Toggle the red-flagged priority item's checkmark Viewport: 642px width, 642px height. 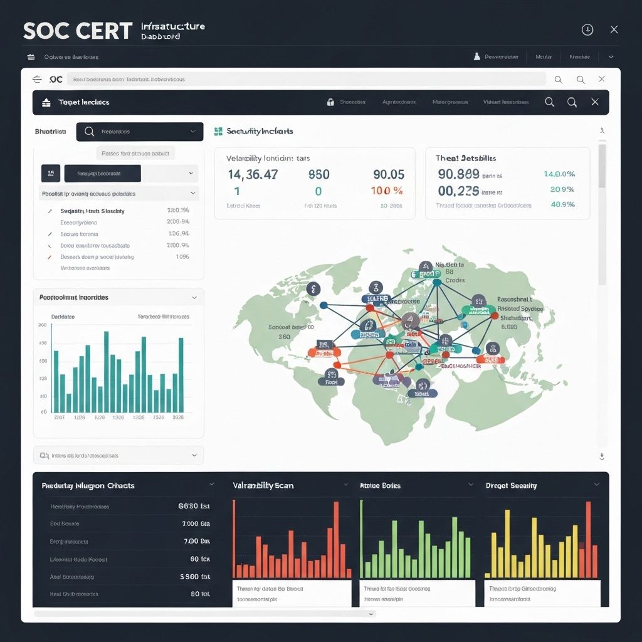pyautogui.click(x=49, y=256)
